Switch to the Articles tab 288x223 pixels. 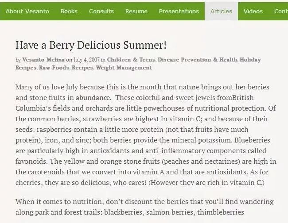click(221, 12)
